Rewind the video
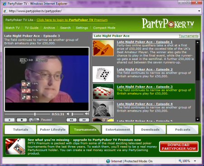This screenshot has width=204, height=166. coord(72,120)
